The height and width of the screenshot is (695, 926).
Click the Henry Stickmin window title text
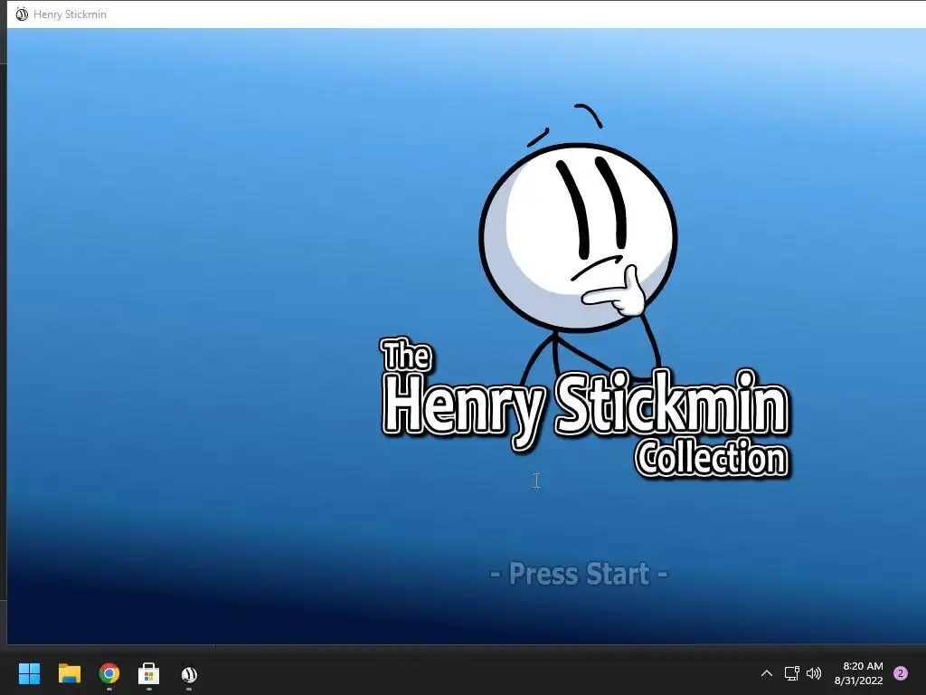pyautogui.click(x=70, y=14)
